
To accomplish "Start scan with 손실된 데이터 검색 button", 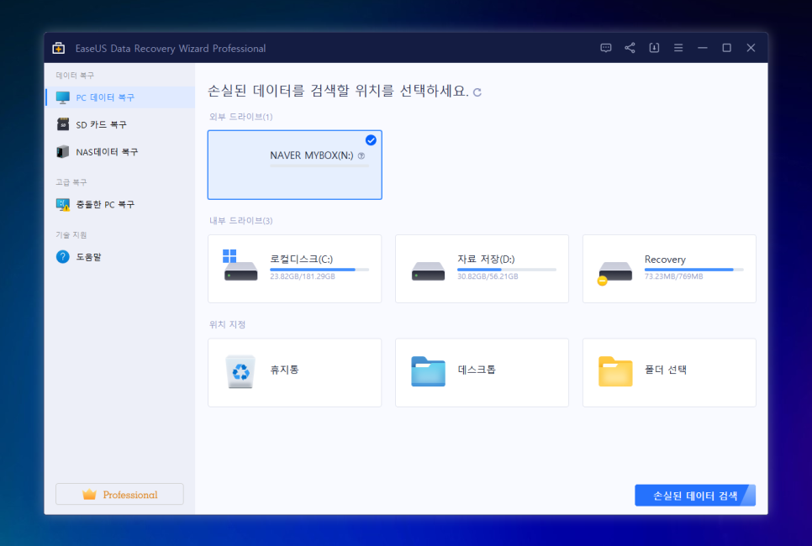I will tap(695, 496).
